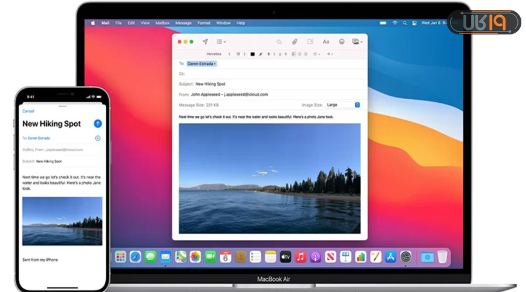Open the photo browser dropdown in toolbar

tap(357, 42)
